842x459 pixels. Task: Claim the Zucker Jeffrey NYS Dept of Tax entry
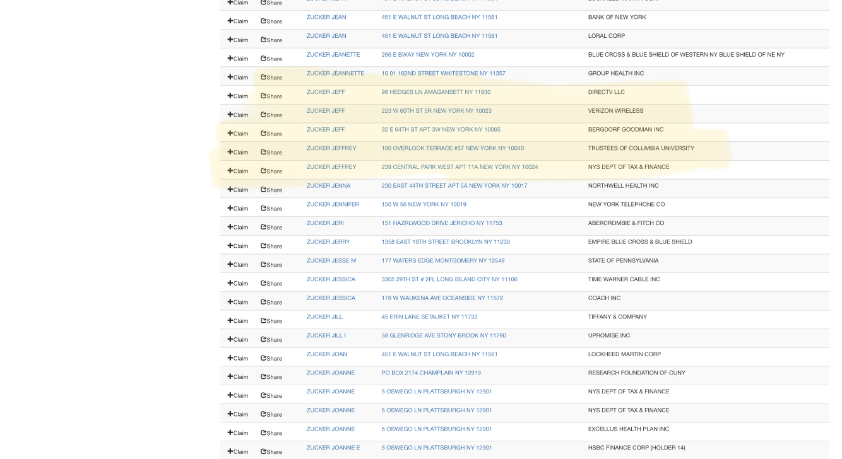pyautogui.click(x=238, y=171)
